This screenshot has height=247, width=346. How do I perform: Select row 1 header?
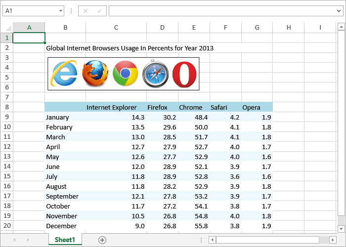[x=7, y=38]
